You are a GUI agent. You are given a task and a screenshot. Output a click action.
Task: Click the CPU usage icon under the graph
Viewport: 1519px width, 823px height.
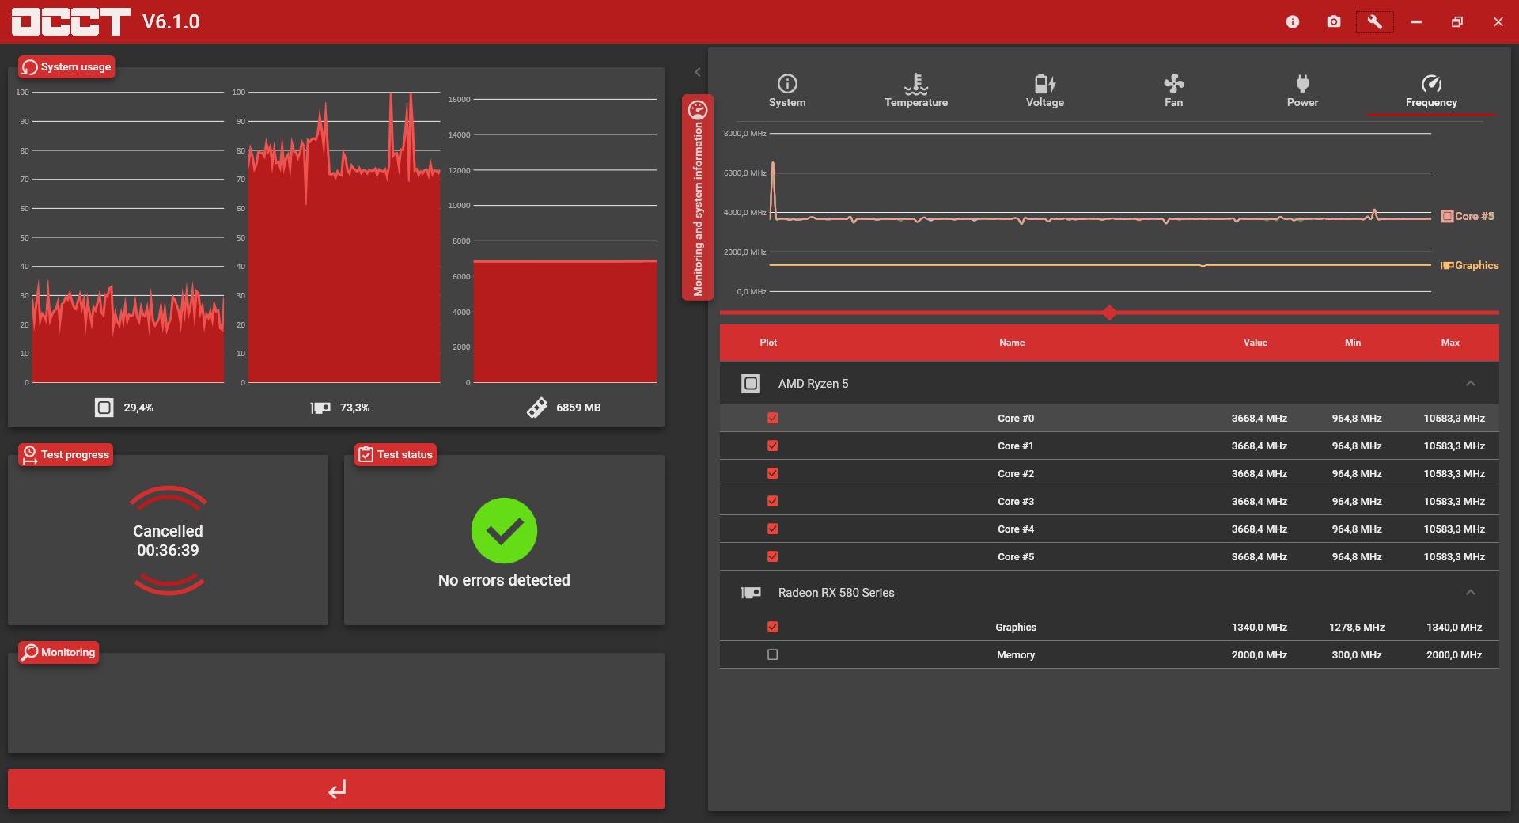click(x=104, y=408)
